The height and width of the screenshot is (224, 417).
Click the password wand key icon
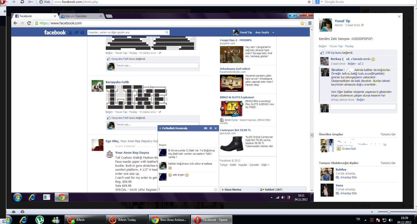click(x=31, y=2)
